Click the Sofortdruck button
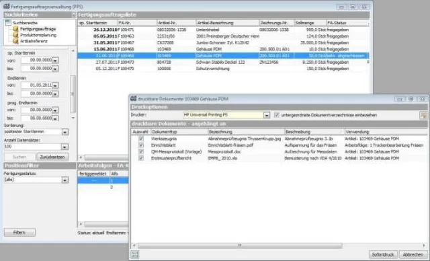The image size is (430, 261). [383, 255]
